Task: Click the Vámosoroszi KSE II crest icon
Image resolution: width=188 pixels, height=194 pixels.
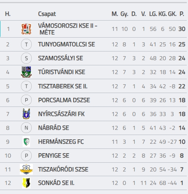Action: click(x=26, y=29)
